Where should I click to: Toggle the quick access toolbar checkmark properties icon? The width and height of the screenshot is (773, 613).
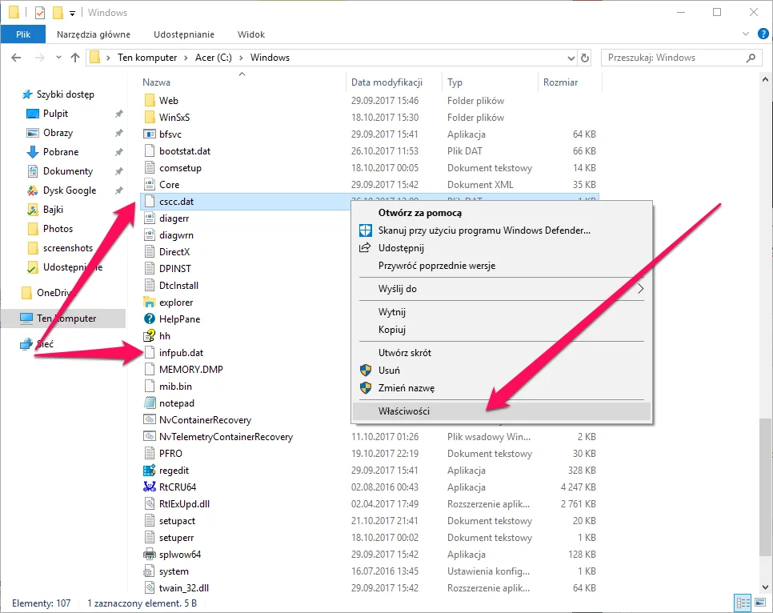[40, 13]
